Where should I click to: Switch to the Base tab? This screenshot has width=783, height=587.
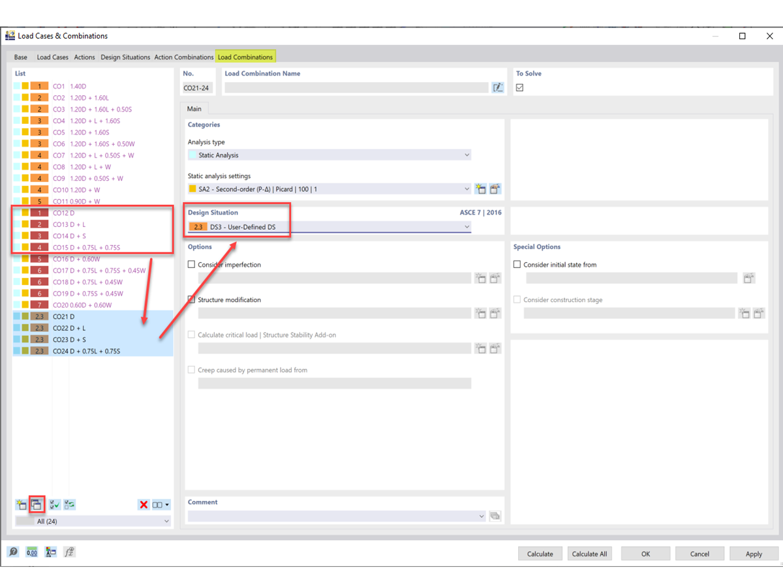coord(21,57)
